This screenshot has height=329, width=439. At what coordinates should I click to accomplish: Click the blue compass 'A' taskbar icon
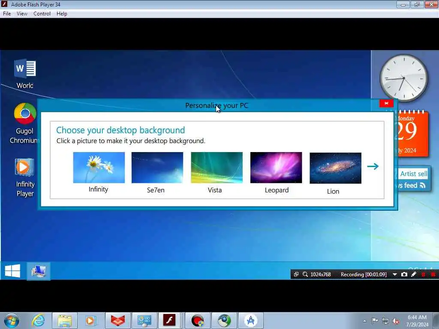click(251, 320)
